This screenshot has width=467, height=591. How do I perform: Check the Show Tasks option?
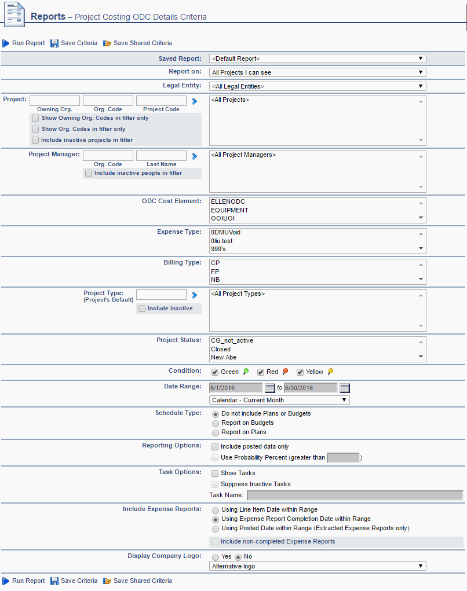click(215, 473)
